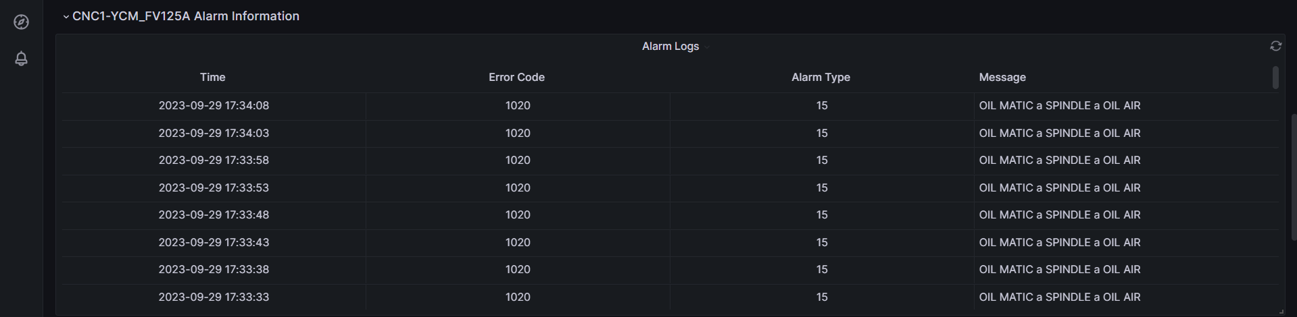This screenshot has width=1297, height=317.
Task: Click the Alarm Type column header
Action: coord(821,78)
